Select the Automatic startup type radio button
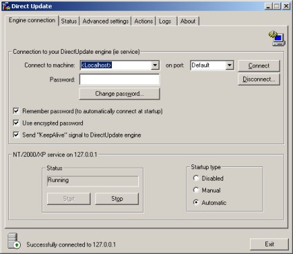Viewport: 293px width, 254px height. (x=196, y=202)
